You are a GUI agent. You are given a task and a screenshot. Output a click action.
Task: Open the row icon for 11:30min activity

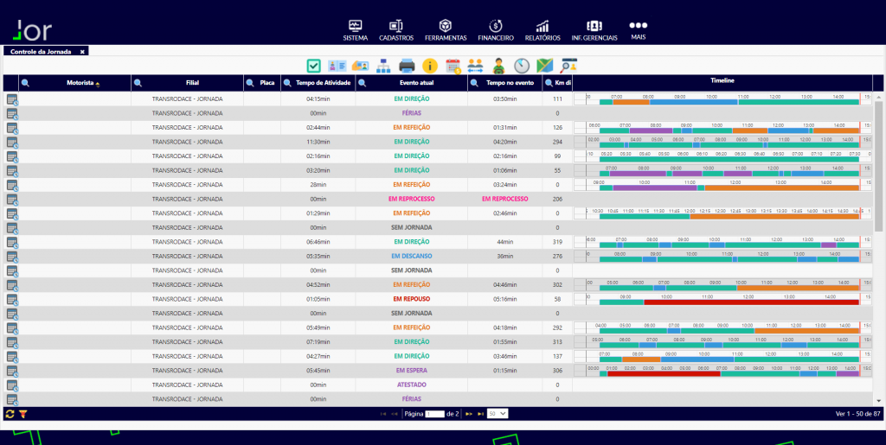[x=12, y=142]
